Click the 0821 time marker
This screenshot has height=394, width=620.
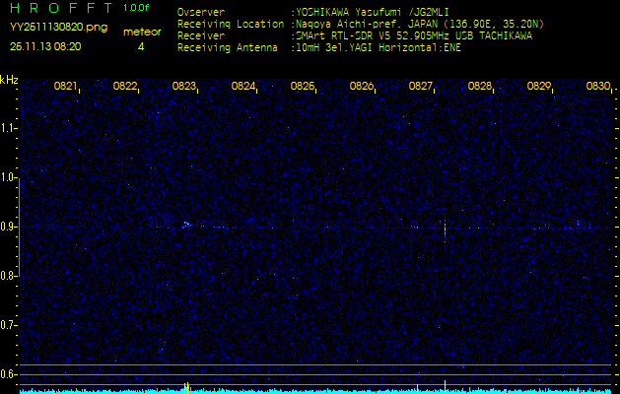(65, 86)
